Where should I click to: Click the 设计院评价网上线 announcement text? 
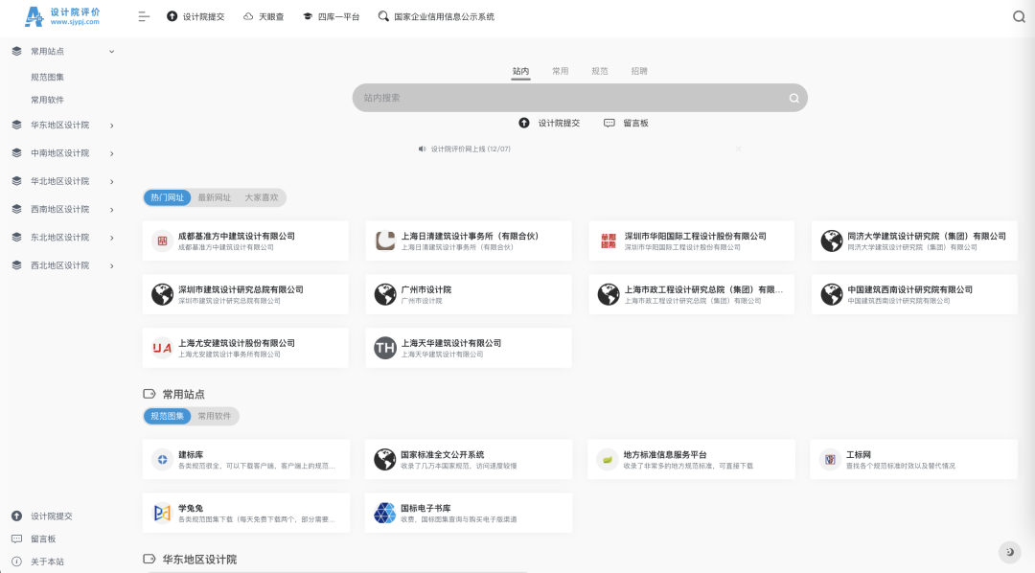pos(471,149)
